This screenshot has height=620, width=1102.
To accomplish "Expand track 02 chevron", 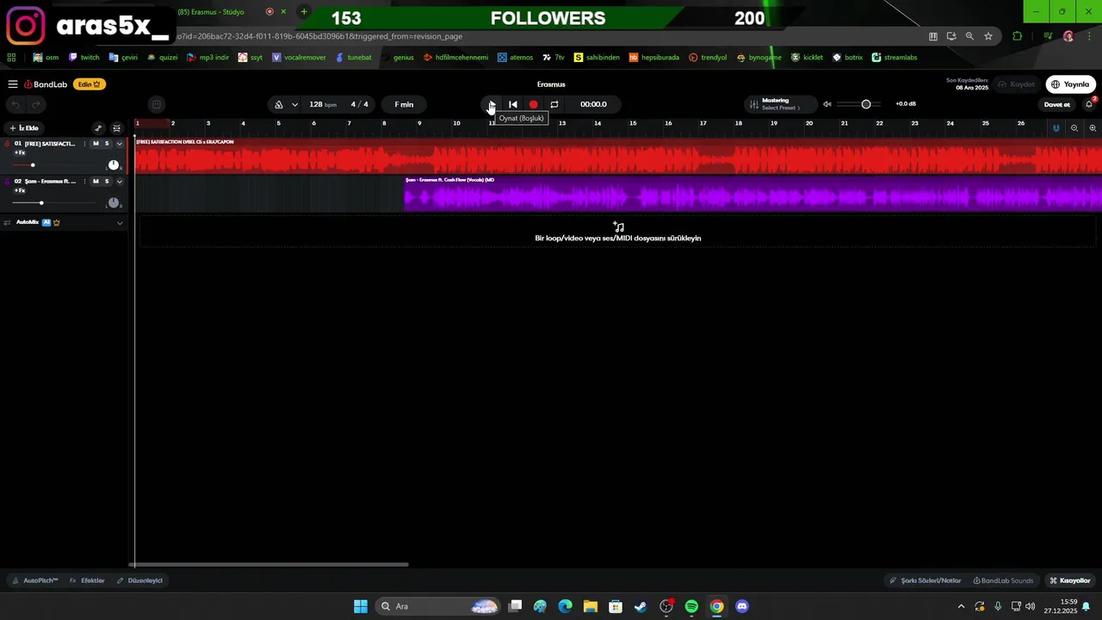I will click(120, 182).
